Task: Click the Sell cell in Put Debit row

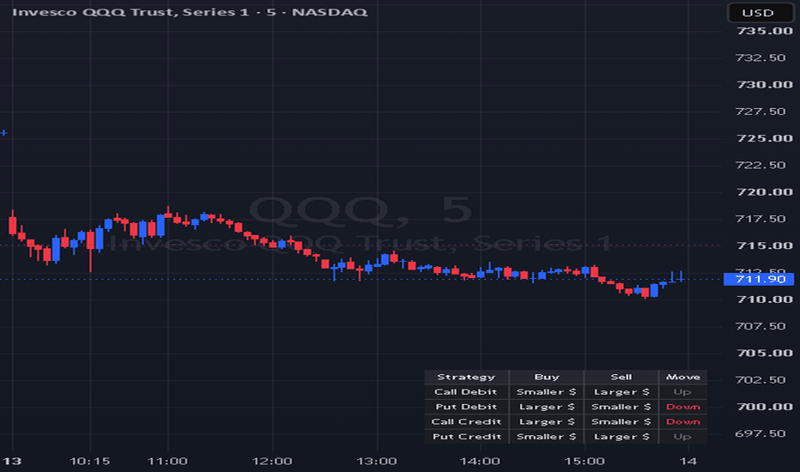Action: (621, 407)
